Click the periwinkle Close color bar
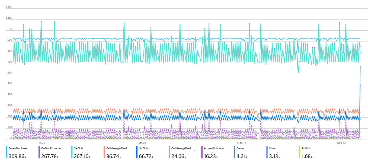Image resolution: width=368 pixels, height=166 pixels. [267, 153]
